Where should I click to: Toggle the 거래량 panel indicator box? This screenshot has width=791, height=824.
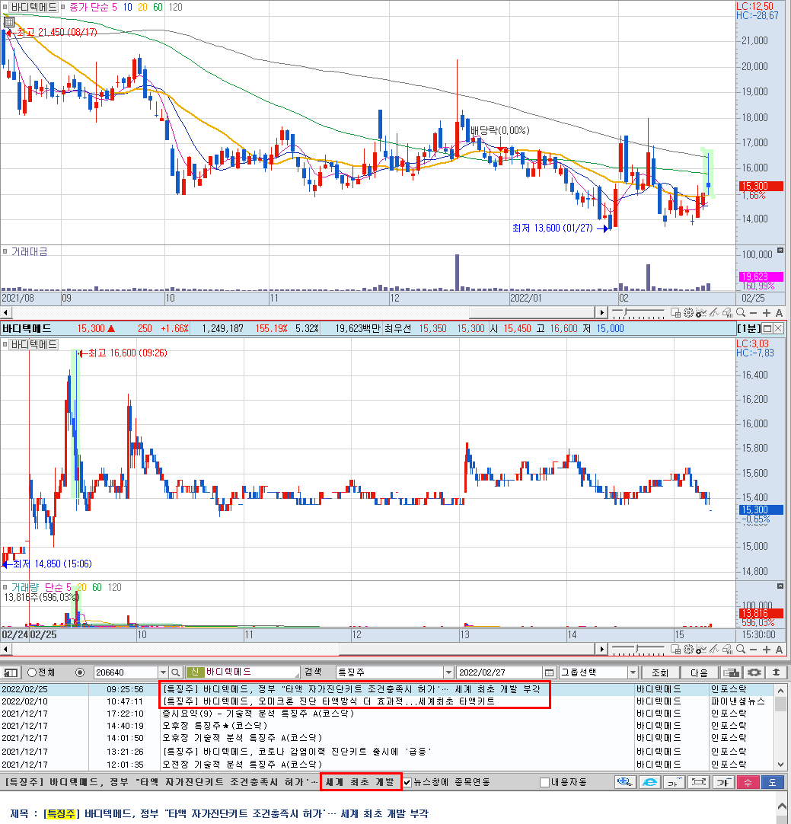5,587
